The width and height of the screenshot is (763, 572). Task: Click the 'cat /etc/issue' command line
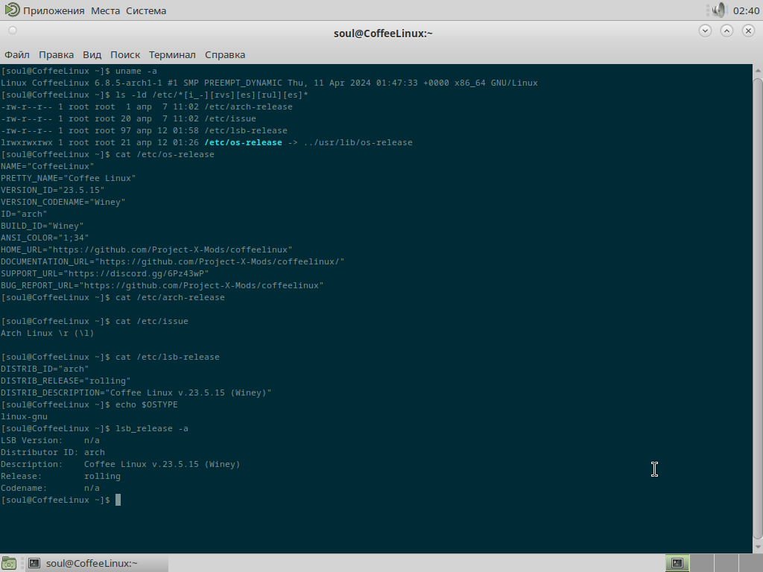click(95, 322)
